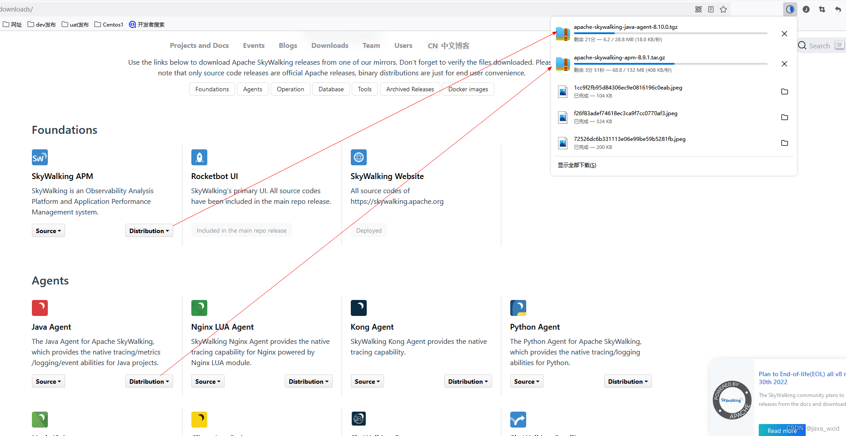The image size is (846, 436).
Task: Click the undo arrow toolbar icon
Action: [838, 9]
